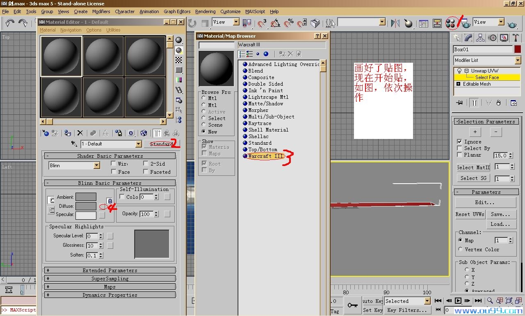This screenshot has width=525, height=316.
Task: Click the Pin Stack icon
Action: (x=459, y=102)
